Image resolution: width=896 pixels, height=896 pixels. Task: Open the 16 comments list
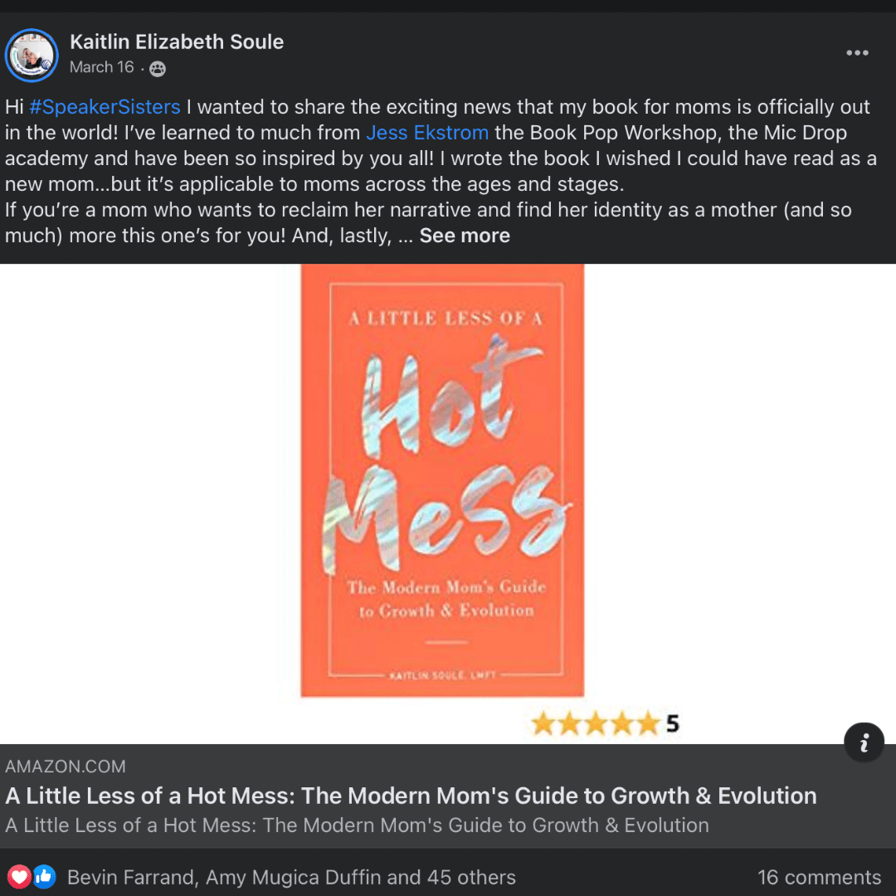pyautogui.click(x=820, y=877)
